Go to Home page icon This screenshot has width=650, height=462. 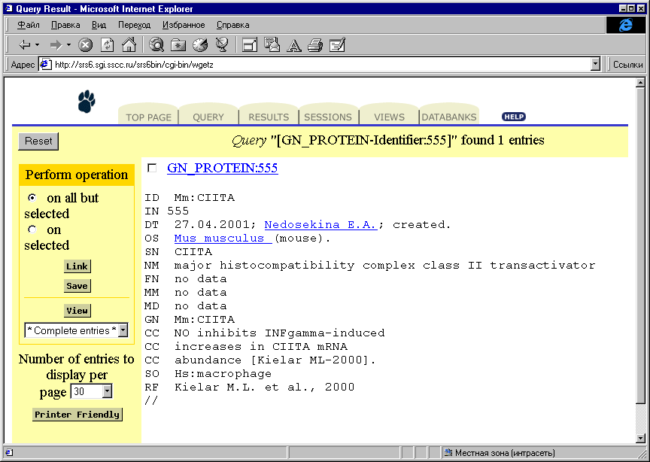(129, 45)
